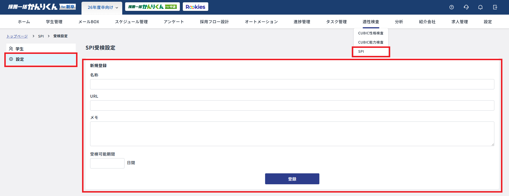
Task: Click the settings gear icon in sidebar
Action: coord(11,59)
